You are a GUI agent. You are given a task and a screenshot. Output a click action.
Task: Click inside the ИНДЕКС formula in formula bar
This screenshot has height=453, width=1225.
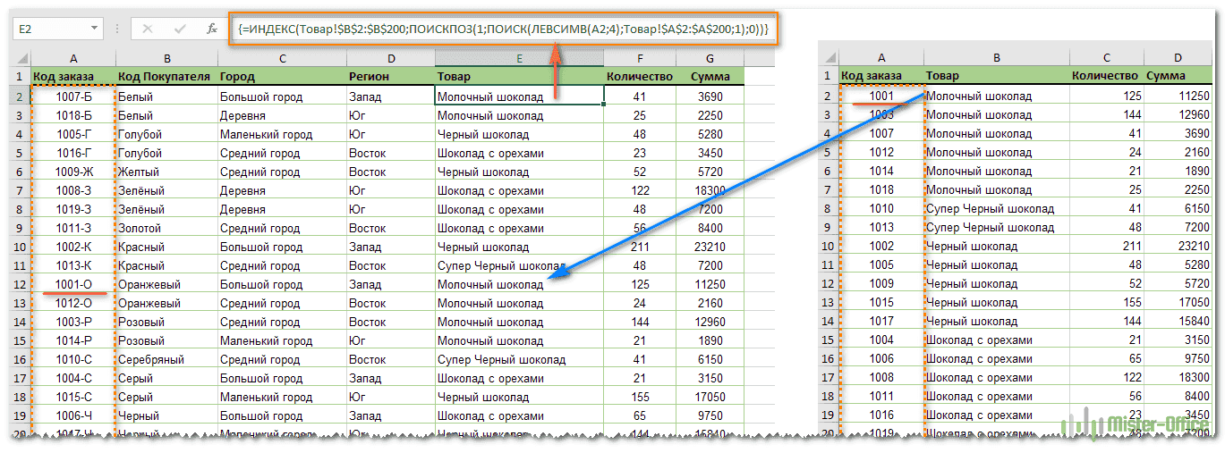coord(501,29)
